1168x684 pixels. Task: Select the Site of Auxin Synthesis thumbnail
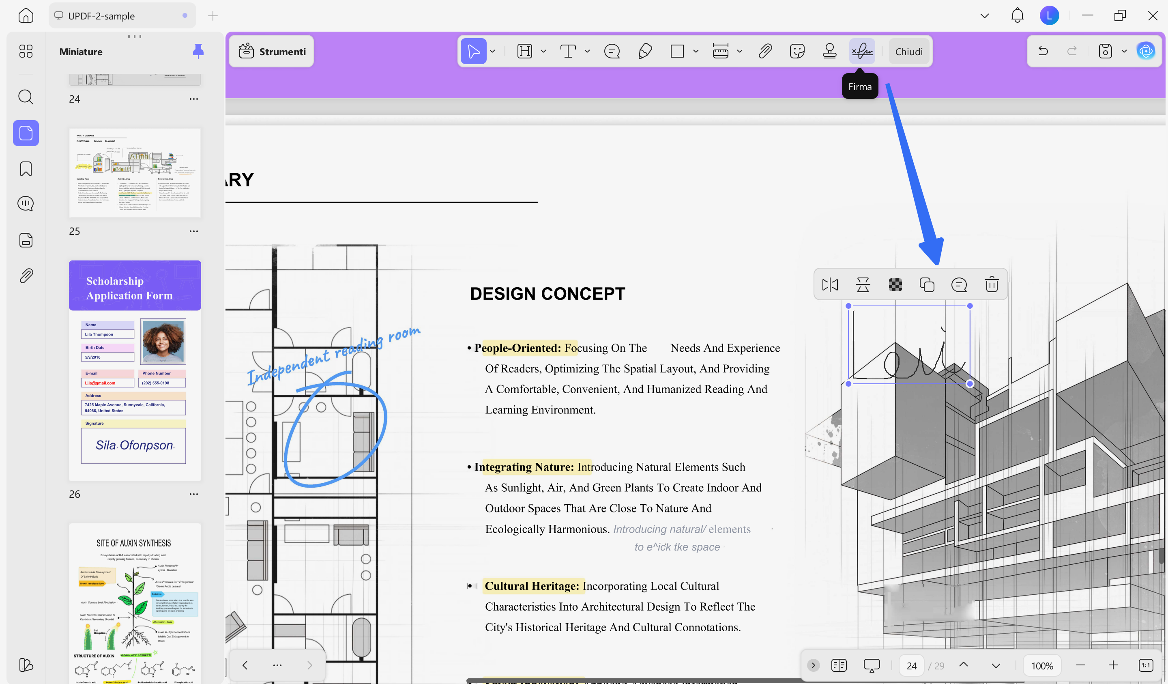pos(135,603)
